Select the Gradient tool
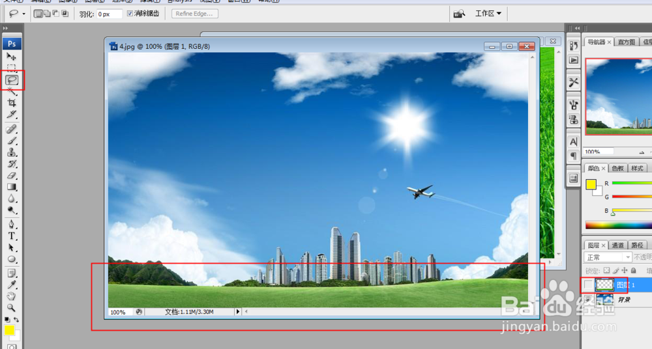This screenshot has width=652, height=349. [11, 187]
